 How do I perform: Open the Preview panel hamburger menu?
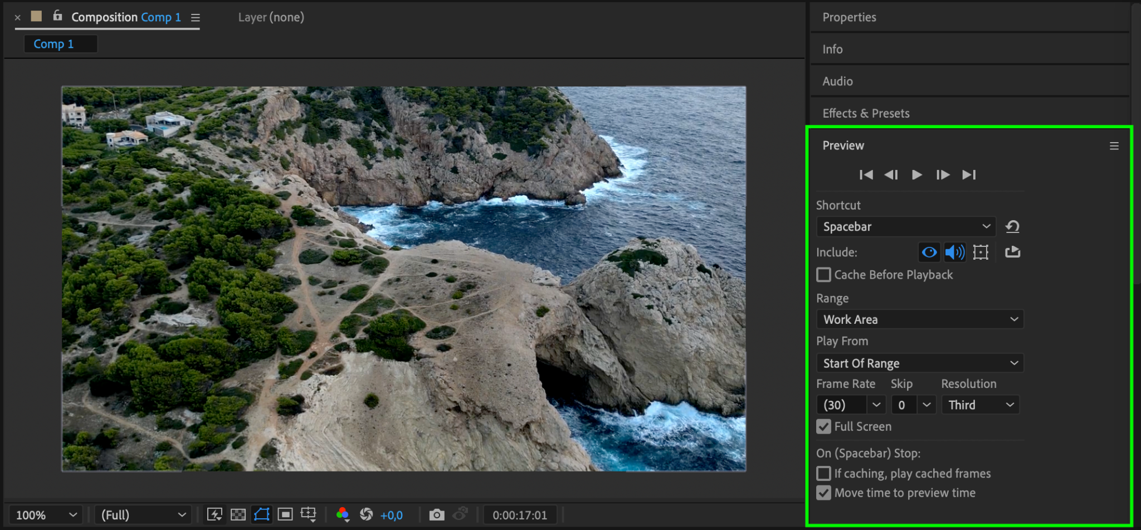(x=1114, y=146)
